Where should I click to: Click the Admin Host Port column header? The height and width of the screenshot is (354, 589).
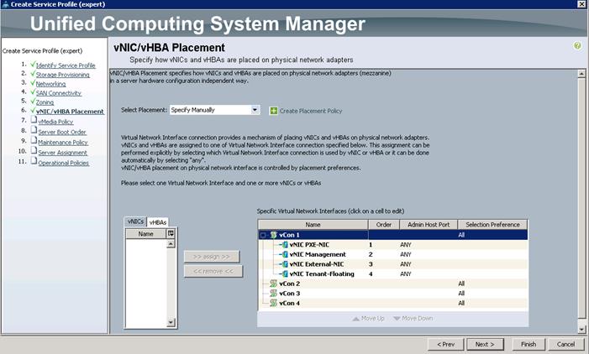point(429,225)
